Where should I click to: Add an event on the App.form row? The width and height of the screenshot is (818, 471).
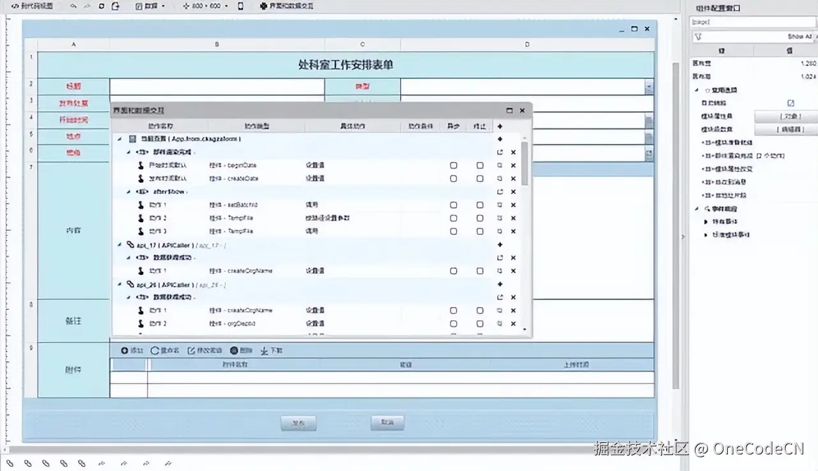(x=500, y=139)
